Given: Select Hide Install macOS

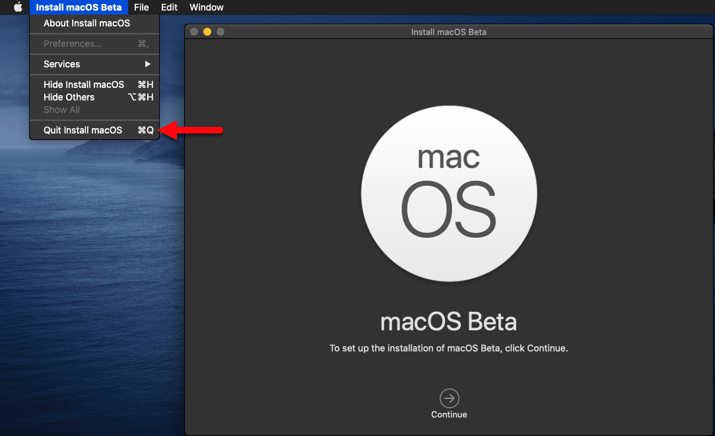Looking at the screenshot, I should pos(94,85).
